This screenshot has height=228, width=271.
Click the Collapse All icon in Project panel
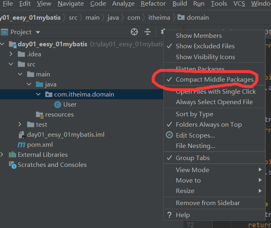tap(148, 32)
